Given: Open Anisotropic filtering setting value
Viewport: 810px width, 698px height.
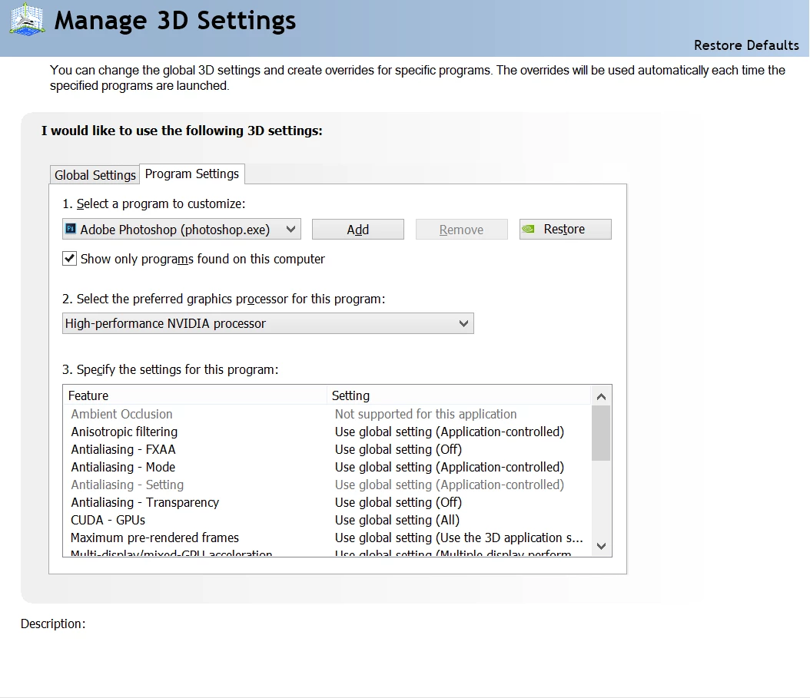Looking at the screenshot, I should pyautogui.click(x=450, y=432).
